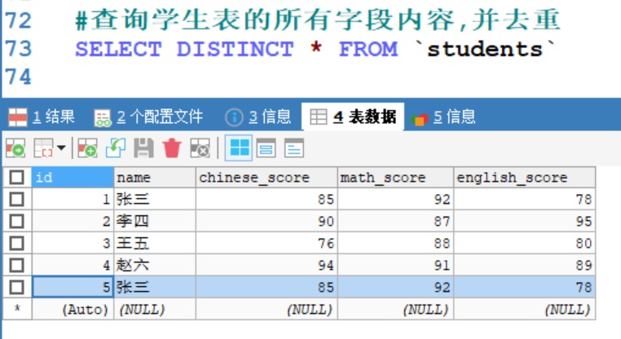Image resolution: width=621 pixels, height=339 pixels.
Task: Open the 2 个配置文件 tab
Action: [148, 117]
